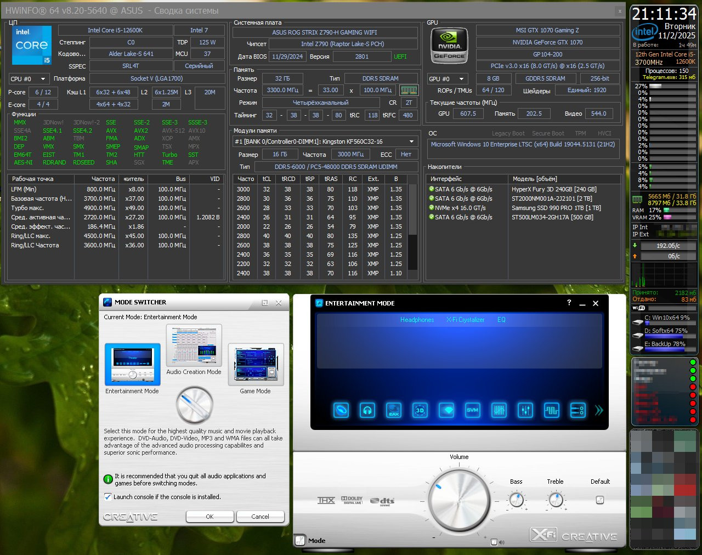Click the Default reset box for Bass/Treble
702x555 pixels.
[600, 500]
